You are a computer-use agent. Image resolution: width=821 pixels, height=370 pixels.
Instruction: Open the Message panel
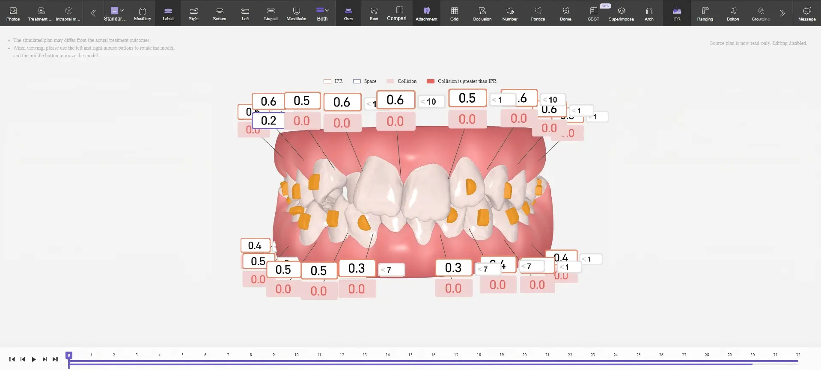pos(807,13)
